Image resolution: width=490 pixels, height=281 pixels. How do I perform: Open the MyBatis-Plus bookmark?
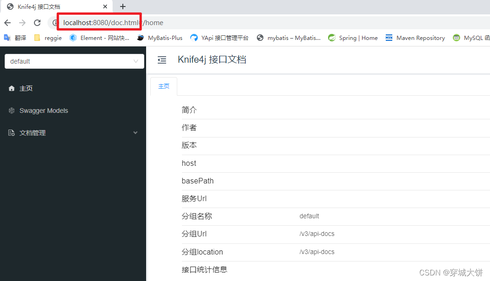coord(160,38)
